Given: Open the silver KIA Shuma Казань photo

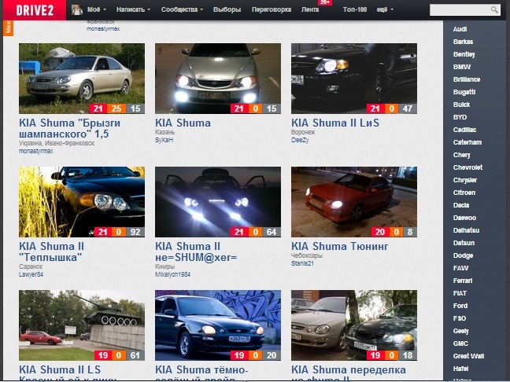Looking at the screenshot, I should tap(218, 79).
